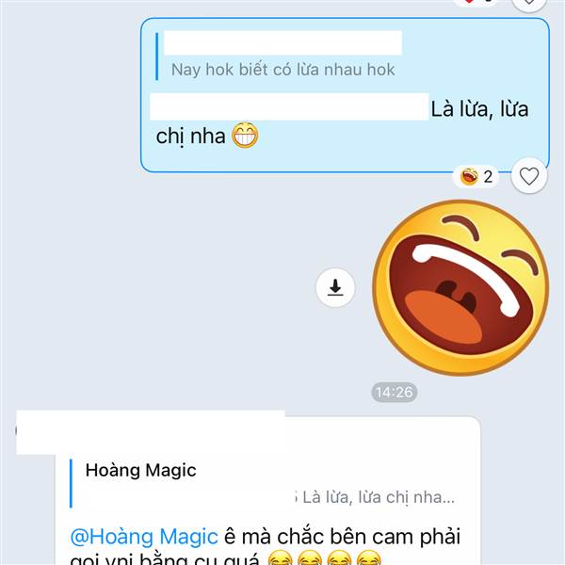Tap the hidden name inside the blue quote

pyautogui.click(x=282, y=42)
